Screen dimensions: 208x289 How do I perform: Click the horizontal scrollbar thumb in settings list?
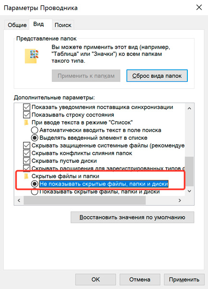click(x=85, y=200)
